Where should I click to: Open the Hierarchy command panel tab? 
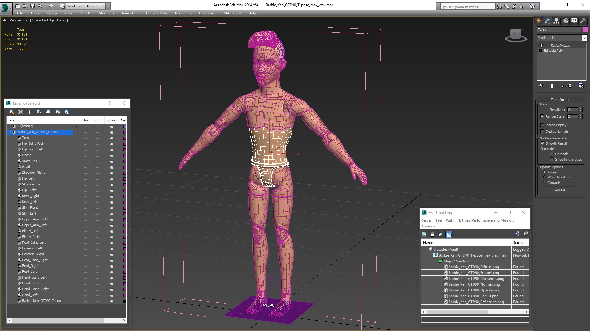556,21
